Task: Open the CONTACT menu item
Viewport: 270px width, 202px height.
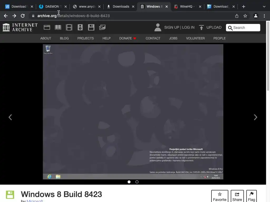Action: tap(153, 38)
